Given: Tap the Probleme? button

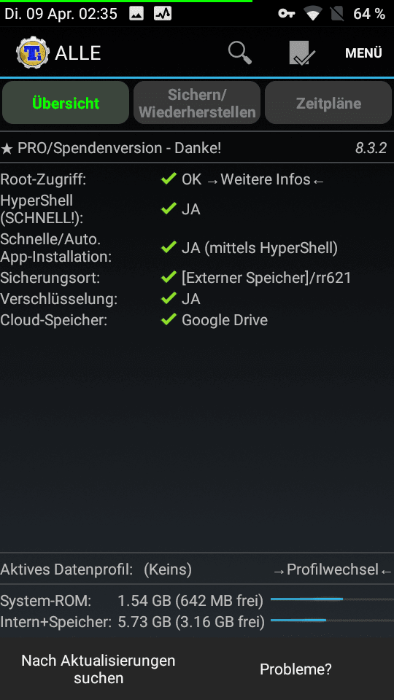Looking at the screenshot, I should point(295,669).
